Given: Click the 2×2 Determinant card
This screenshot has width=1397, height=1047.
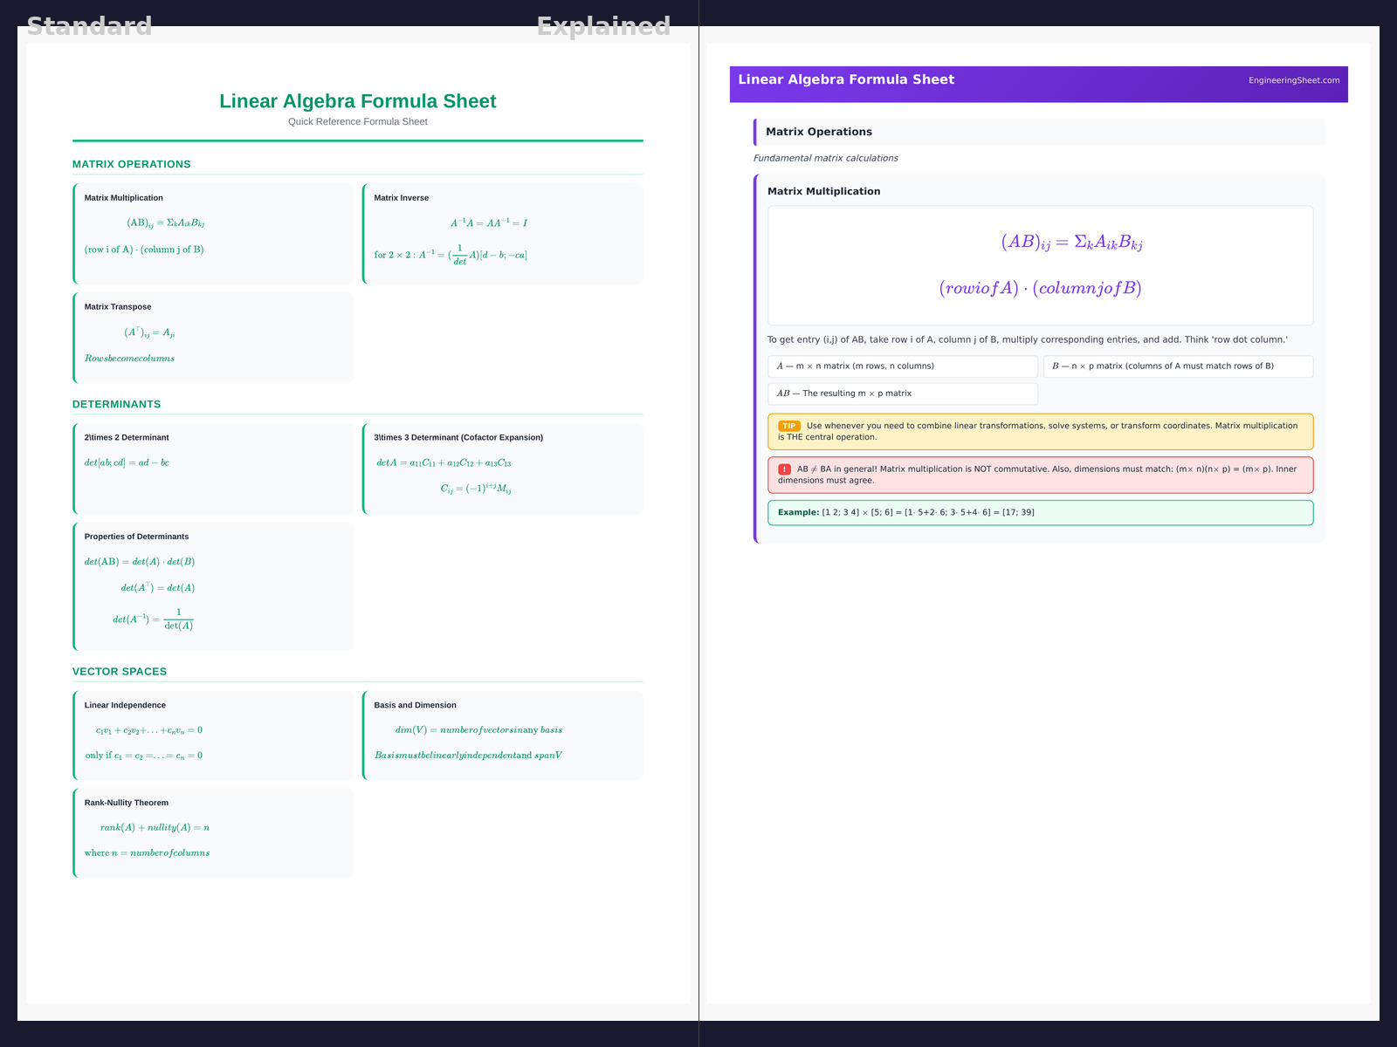Looking at the screenshot, I should pos(214,469).
